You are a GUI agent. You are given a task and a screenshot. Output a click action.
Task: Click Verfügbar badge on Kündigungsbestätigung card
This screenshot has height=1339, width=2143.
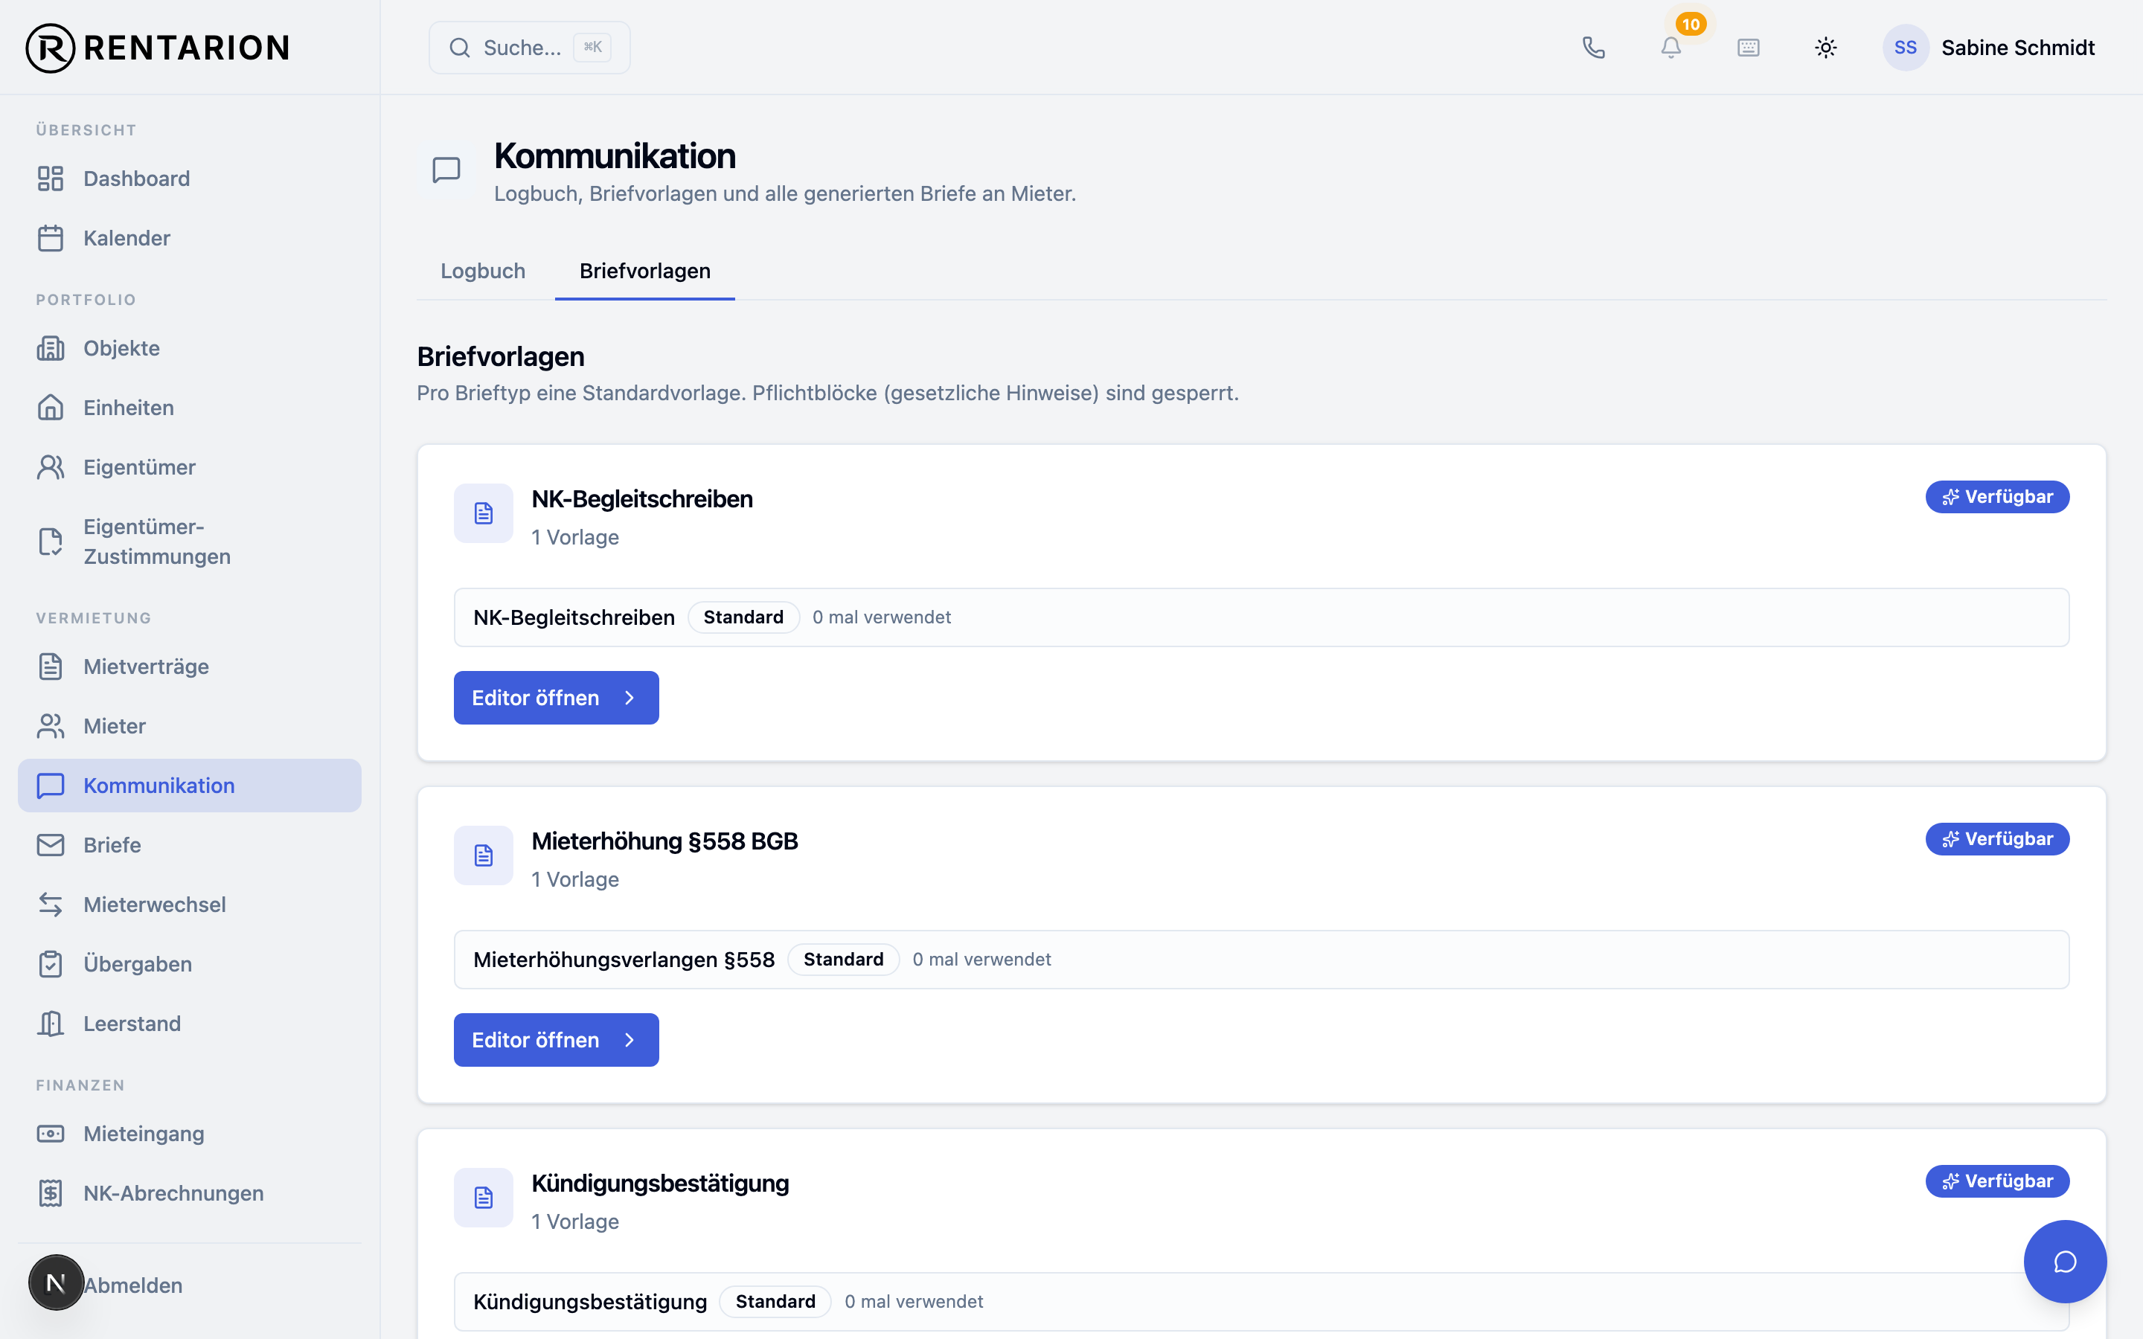tap(1997, 1181)
